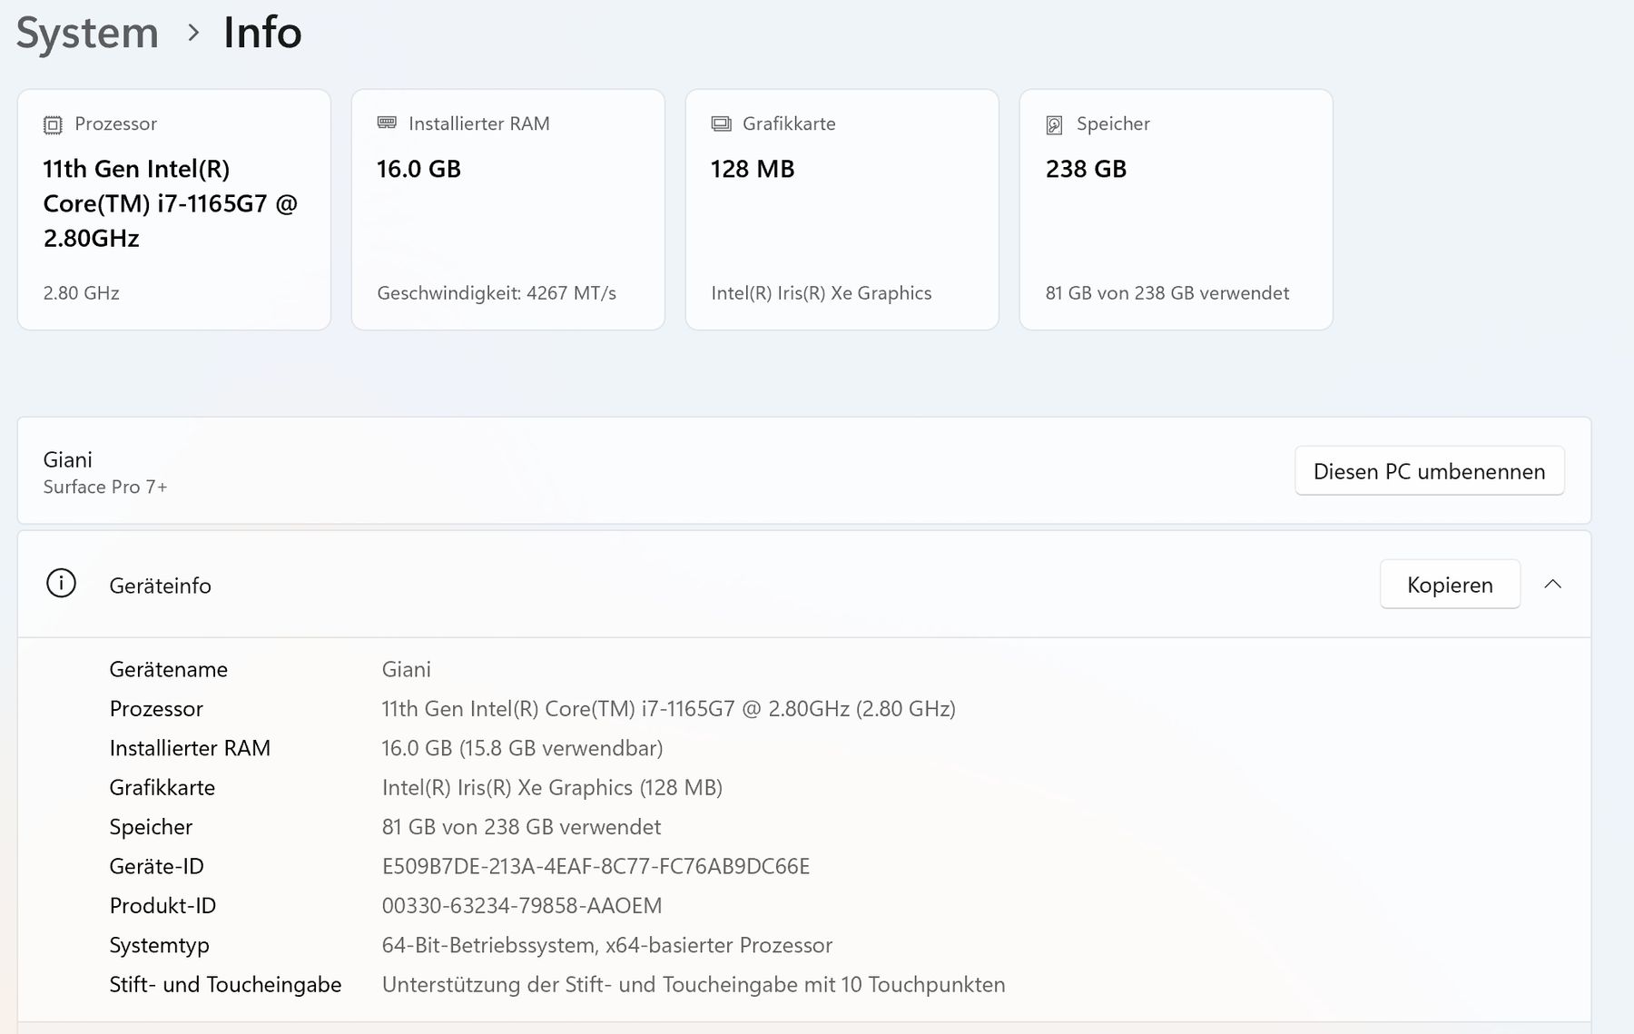Viewport: 1634px width, 1034px height.
Task: Click the Geräteinfo info circle icon
Action: [61, 584]
